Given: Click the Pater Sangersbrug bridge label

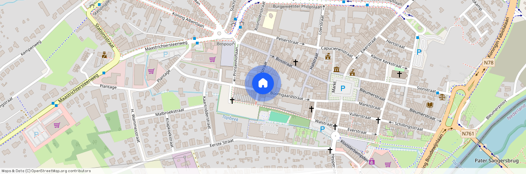Looking at the screenshot, I should [x=497, y=160].
